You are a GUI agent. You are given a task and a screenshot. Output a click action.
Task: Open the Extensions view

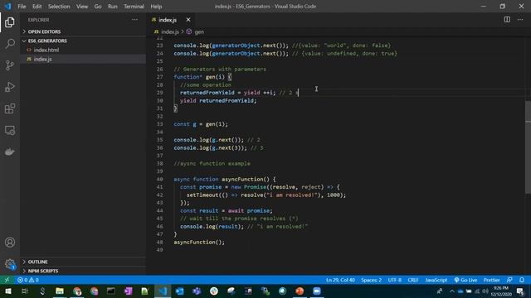(x=10, y=108)
